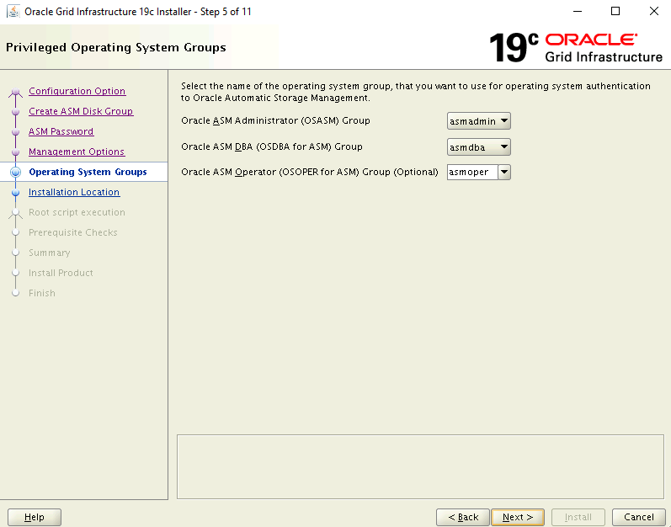The width and height of the screenshot is (671, 527).
Task: Click the current Operating System Groups step marker
Action: [x=16, y=172]
